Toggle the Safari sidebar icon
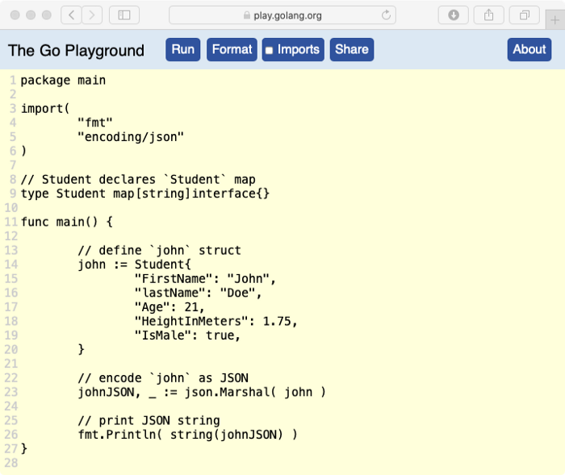The image size is (565, 475). [124, 15]
